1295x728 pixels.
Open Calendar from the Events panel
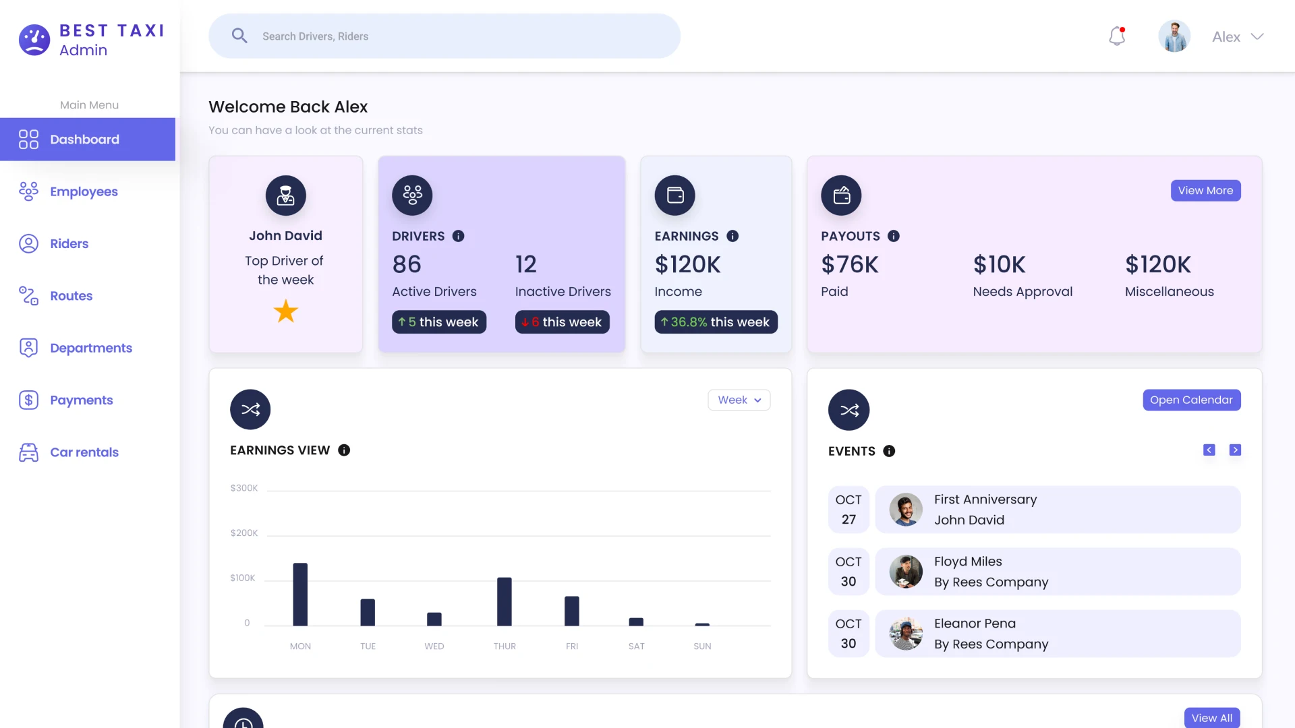(x=1191, y=400)
